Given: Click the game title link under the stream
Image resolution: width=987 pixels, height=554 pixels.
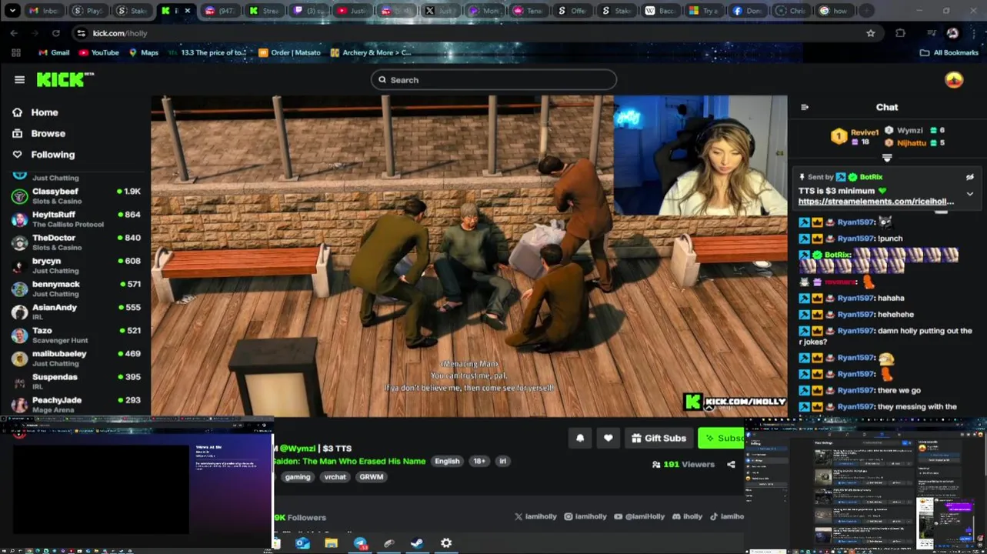Looking at the screenshot, I should pos(350,461).
